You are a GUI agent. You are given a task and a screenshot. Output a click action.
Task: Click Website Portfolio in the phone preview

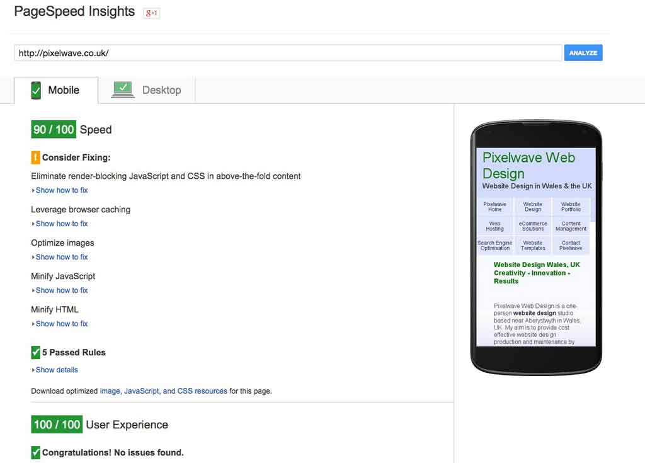point(571,207)
